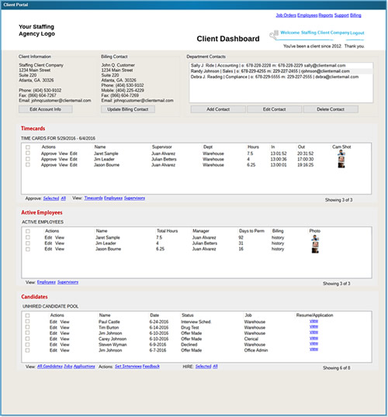This screenshot has height=417, width=388.
Task: Hire All candidates link
Action: click(215, 367)
